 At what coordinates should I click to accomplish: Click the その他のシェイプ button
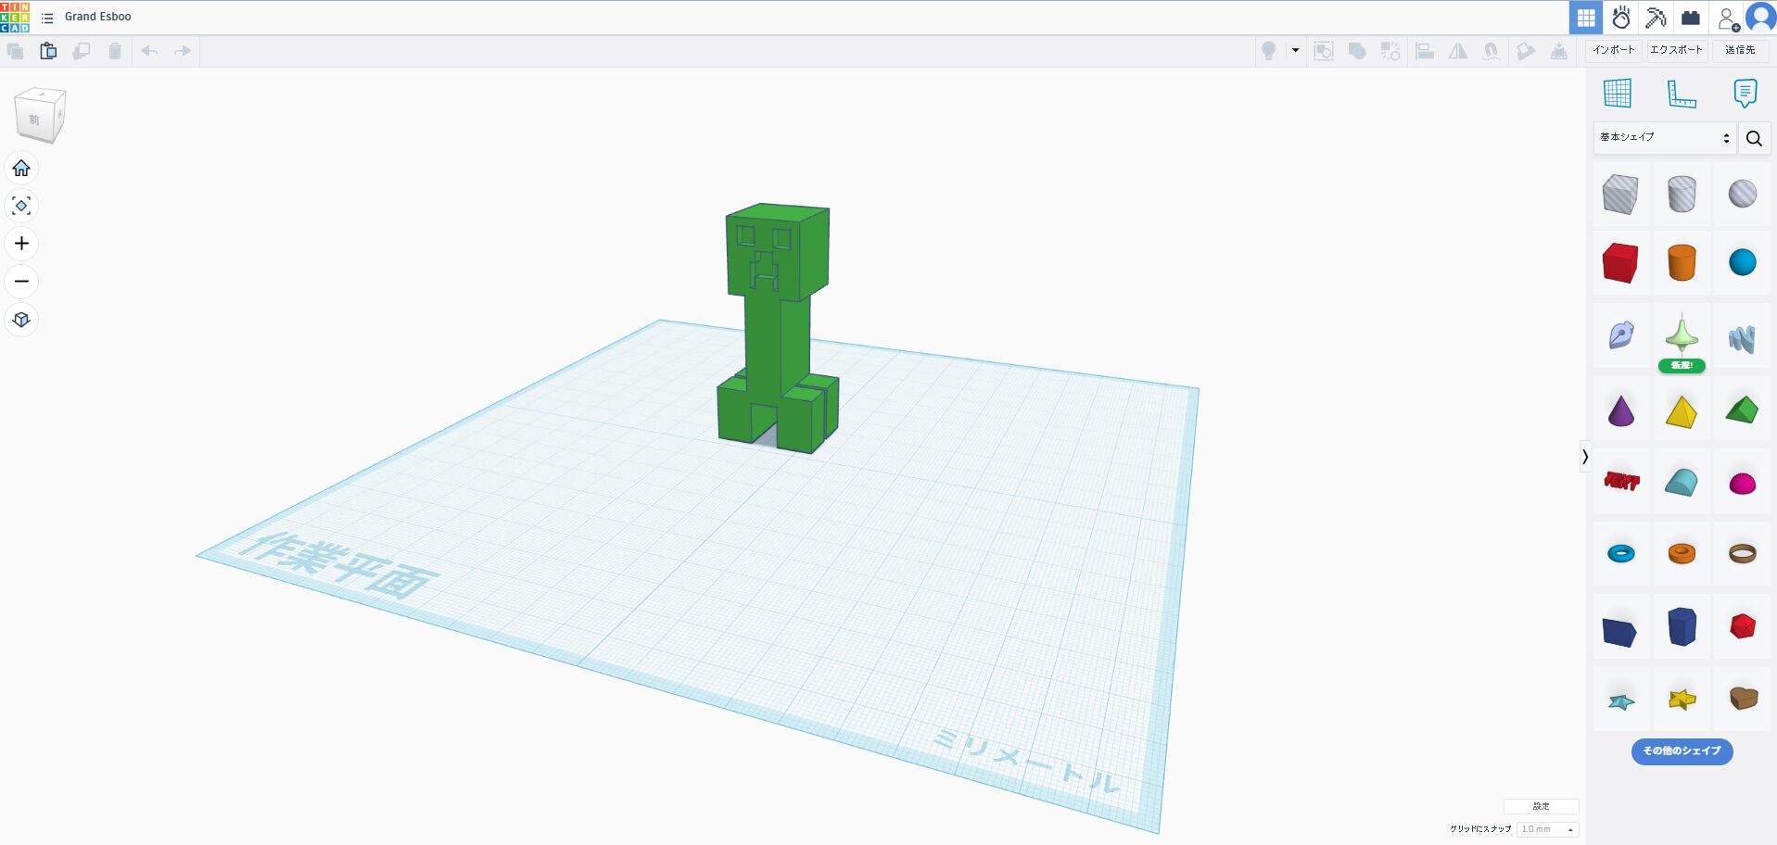[x=1681, y=751]
